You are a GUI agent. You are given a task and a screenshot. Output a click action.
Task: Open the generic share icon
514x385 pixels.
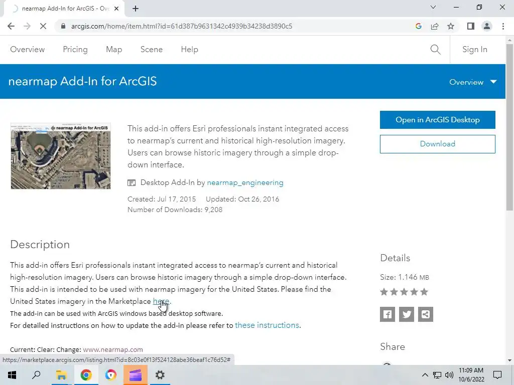pos(426,314)
